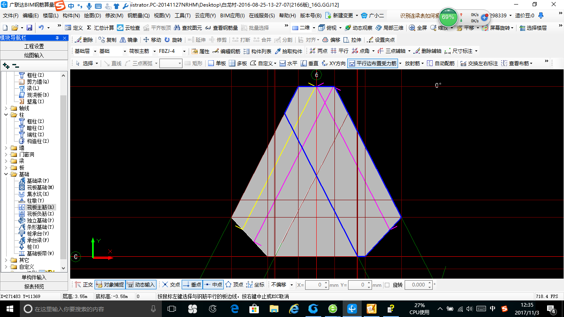Open 云检查 cloud check tool
Screen dimensions: 564x317
[x=128, y=28]
